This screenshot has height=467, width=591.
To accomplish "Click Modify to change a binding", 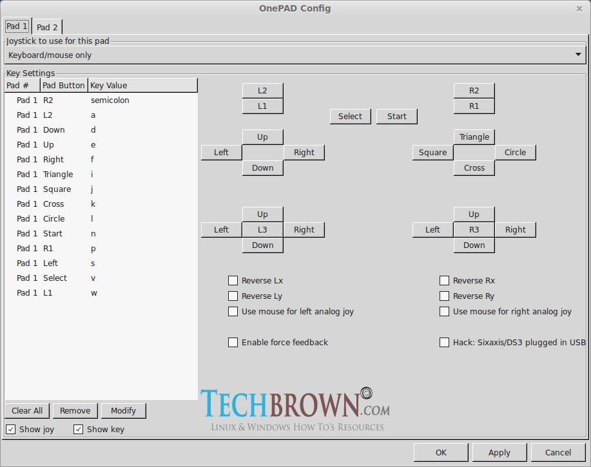I will (x=123, y=410).
